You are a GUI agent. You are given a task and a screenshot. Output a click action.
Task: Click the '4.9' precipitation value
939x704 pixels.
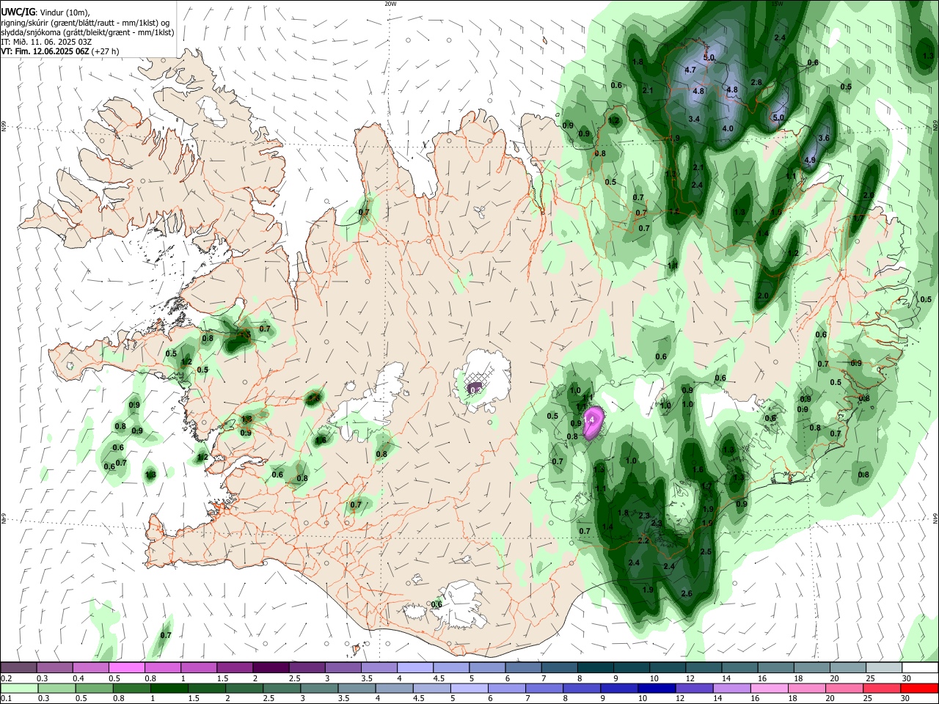[810, 160]
